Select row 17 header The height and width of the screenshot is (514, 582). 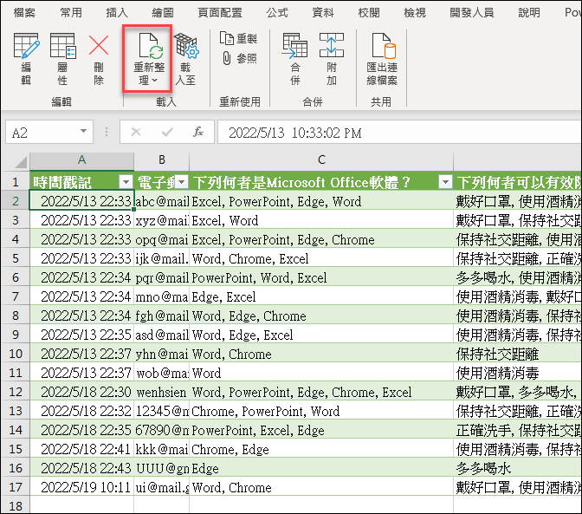point(16,486)
